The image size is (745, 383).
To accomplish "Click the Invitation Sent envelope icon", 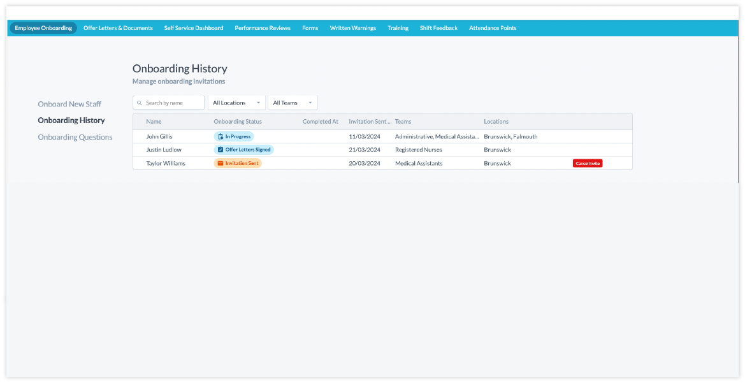I will coord(221,163).
